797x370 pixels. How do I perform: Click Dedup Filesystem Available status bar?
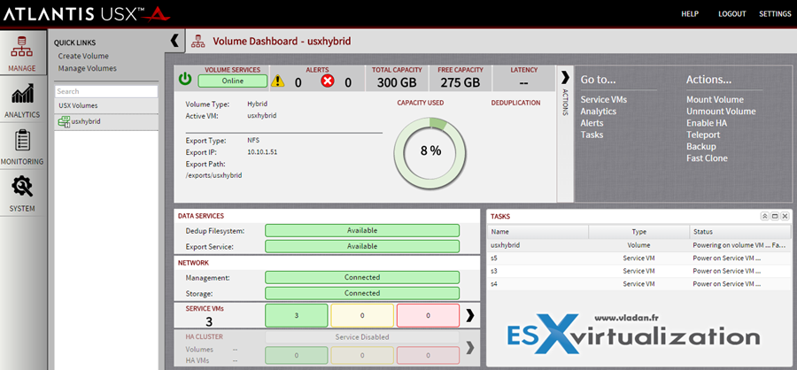coord(362,230)
